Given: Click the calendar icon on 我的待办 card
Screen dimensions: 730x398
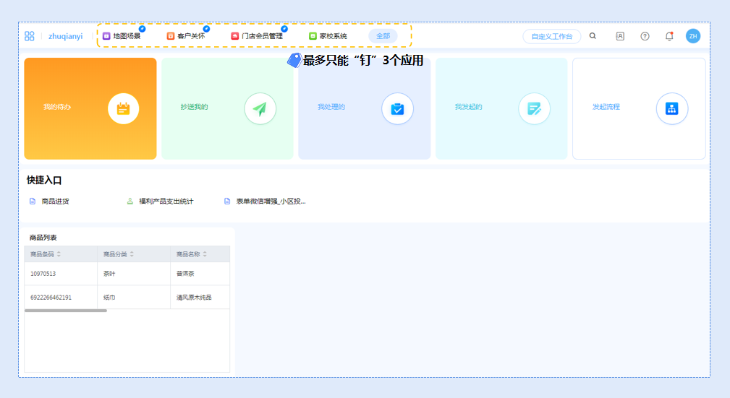Looking at the screenshot, I should [123, 109].
